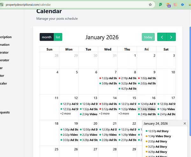Bookmark page with the star icon
This screenshot has width=191, height=157.
coord(150,5)
